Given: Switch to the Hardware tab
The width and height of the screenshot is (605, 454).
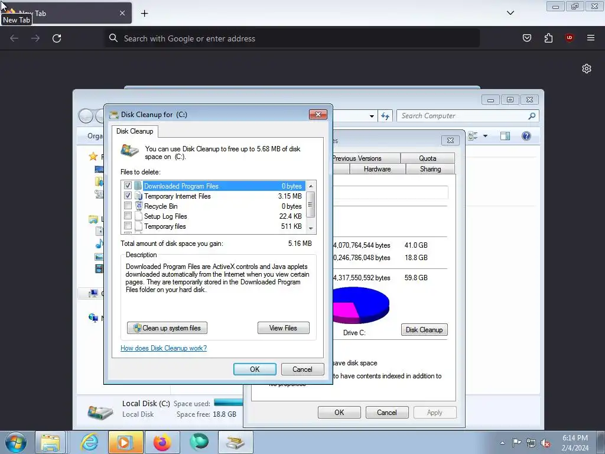Looking at the screenshot, I should [x=378, y=169].
